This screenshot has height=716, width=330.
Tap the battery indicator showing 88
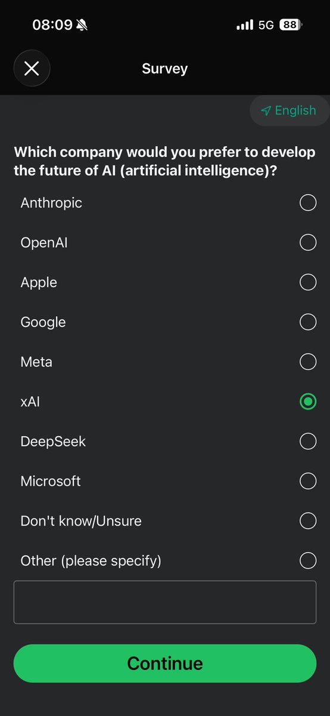pyautogui.click(x=290, y=25)
